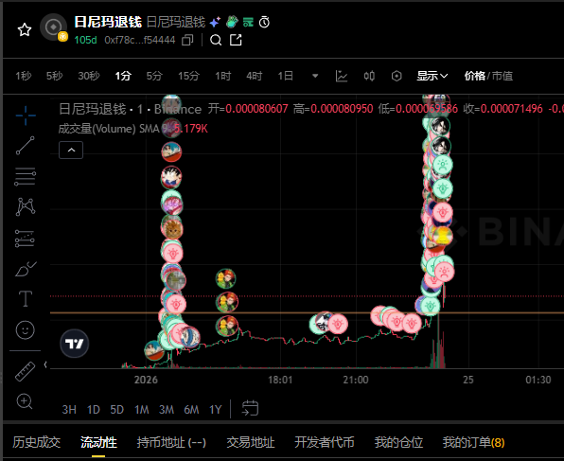Open the 开发者代币 tab
This screenshot has height=461, width=564.
coord(325,442)
